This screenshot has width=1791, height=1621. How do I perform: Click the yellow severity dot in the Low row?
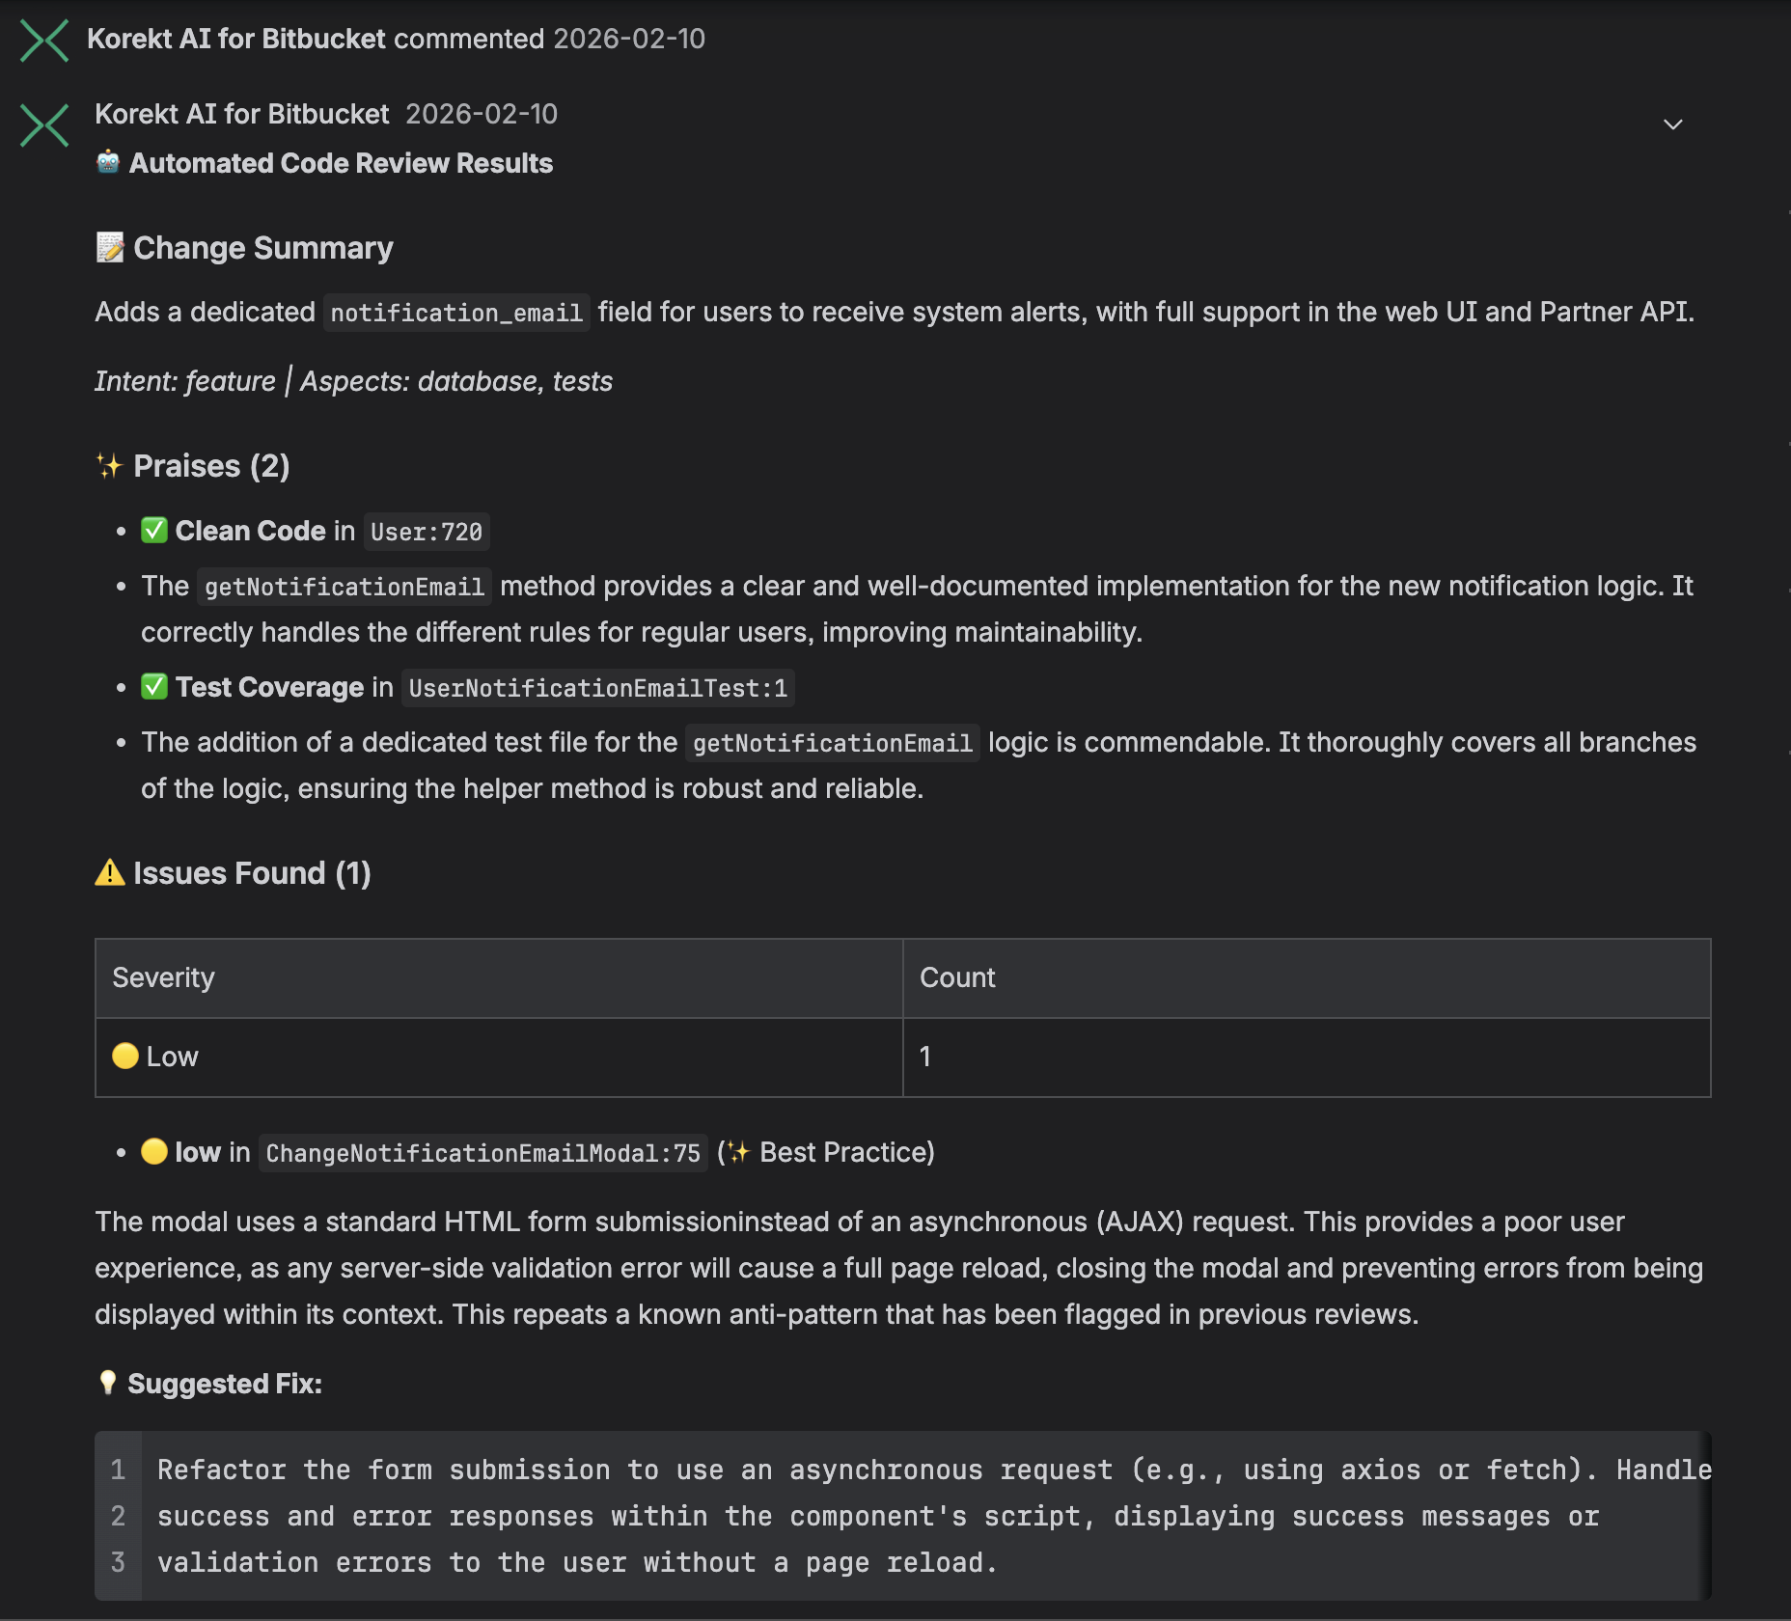pyautogui.click(x=125, y=1057)
